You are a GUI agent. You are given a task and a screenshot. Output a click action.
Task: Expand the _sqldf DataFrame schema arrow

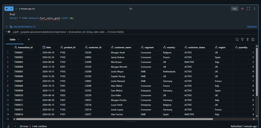pyautogui.click(x=6, y=32)
